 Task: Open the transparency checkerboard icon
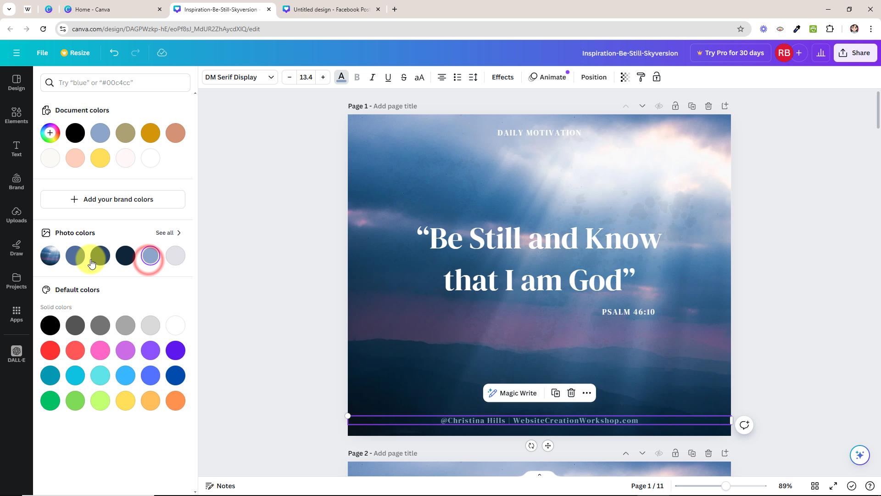pyautogui.click(x=625, y=77)
